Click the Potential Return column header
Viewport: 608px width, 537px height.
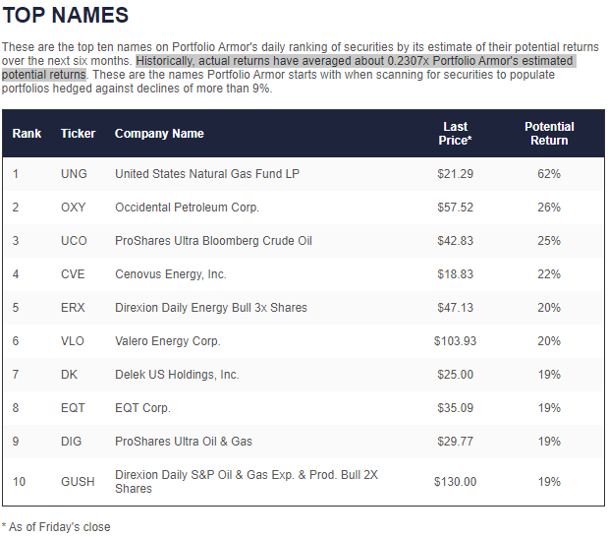pyautogui.click(x=549, y=134)
